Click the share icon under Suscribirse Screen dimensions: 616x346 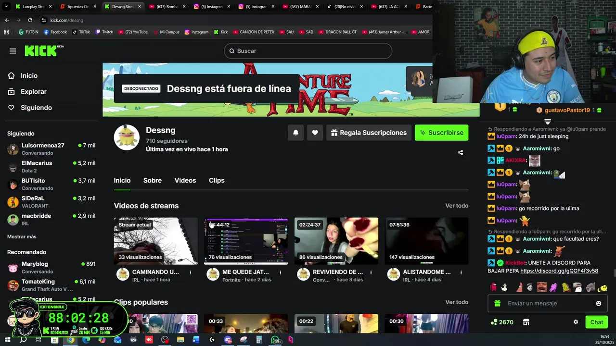(x=460, y=152)
